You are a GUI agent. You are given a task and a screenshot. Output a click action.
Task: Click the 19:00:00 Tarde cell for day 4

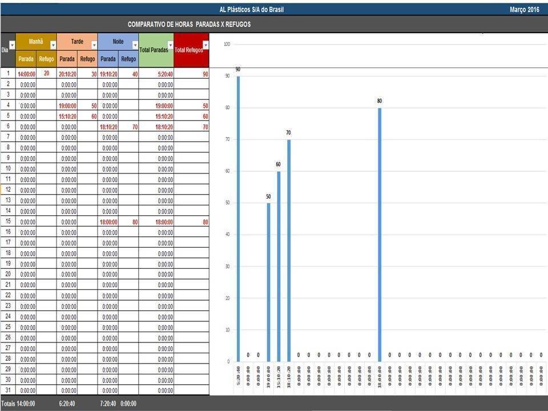pos(67,106)
